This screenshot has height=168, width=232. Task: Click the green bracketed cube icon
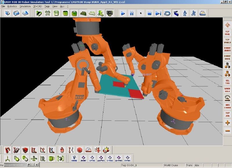(x=61, y=159)
